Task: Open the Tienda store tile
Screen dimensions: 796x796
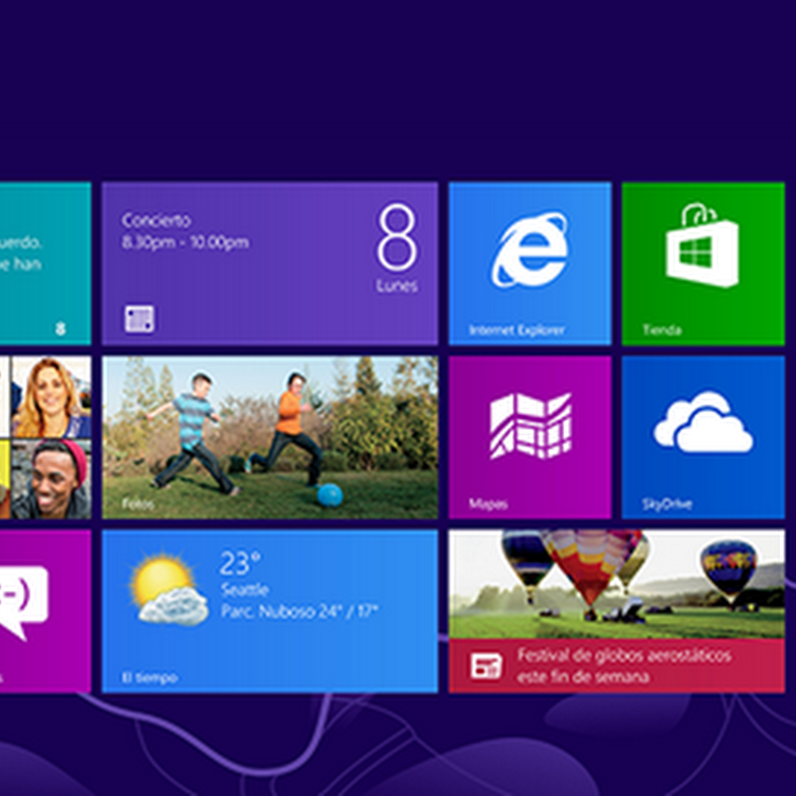Action: (x=703, y=264)
